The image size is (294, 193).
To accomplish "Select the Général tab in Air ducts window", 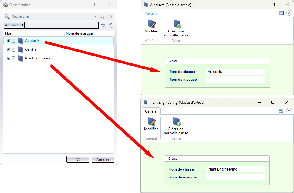I will click(151, 14).
